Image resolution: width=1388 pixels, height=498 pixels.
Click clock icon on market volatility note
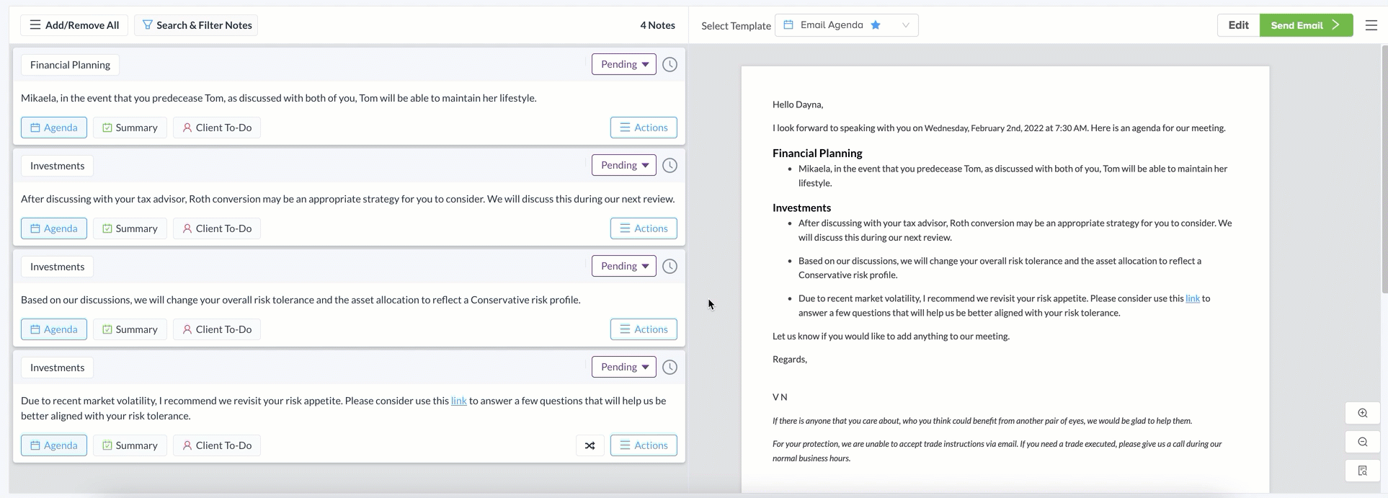point(669,367)
